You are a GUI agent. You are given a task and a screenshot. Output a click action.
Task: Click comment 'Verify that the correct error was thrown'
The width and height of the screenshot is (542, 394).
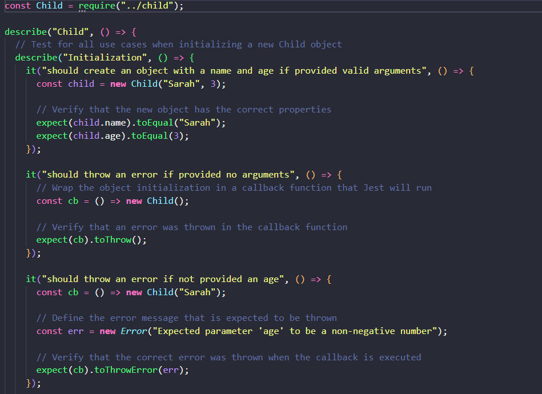click(x=229, y=357)
